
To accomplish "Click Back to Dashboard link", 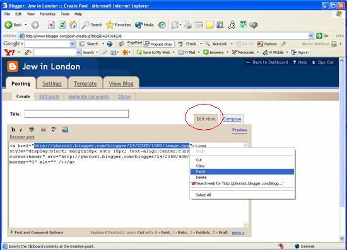I will coord(267,62).
